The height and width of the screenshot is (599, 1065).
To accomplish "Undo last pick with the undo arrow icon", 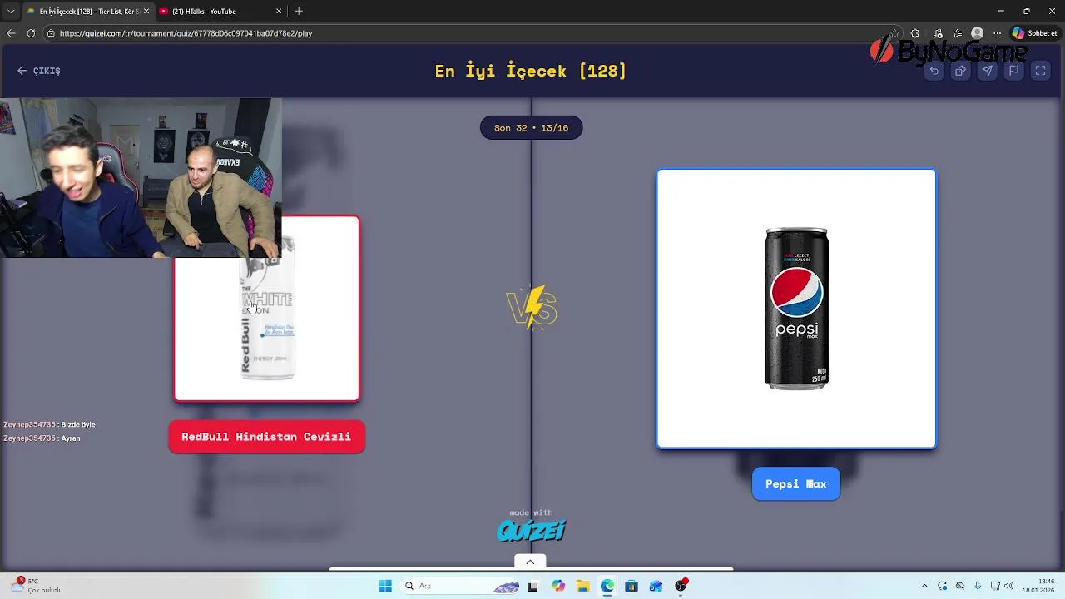I will (x=934, y=71).
